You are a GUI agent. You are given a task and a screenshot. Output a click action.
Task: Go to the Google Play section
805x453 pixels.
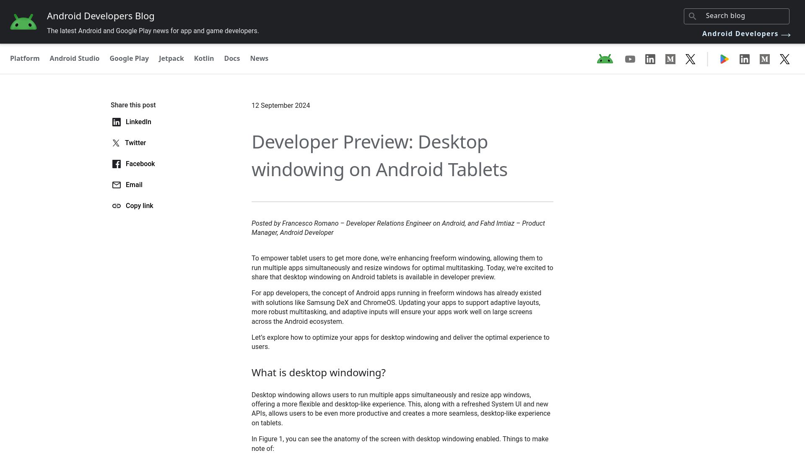(x=129, y=58)
